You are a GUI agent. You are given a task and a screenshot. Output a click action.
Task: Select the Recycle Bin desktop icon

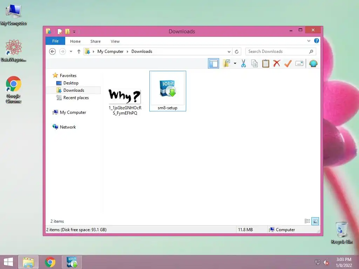[341, 233]
